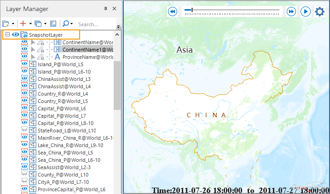Click the magnifier search icon

click(x=66, y=23)
